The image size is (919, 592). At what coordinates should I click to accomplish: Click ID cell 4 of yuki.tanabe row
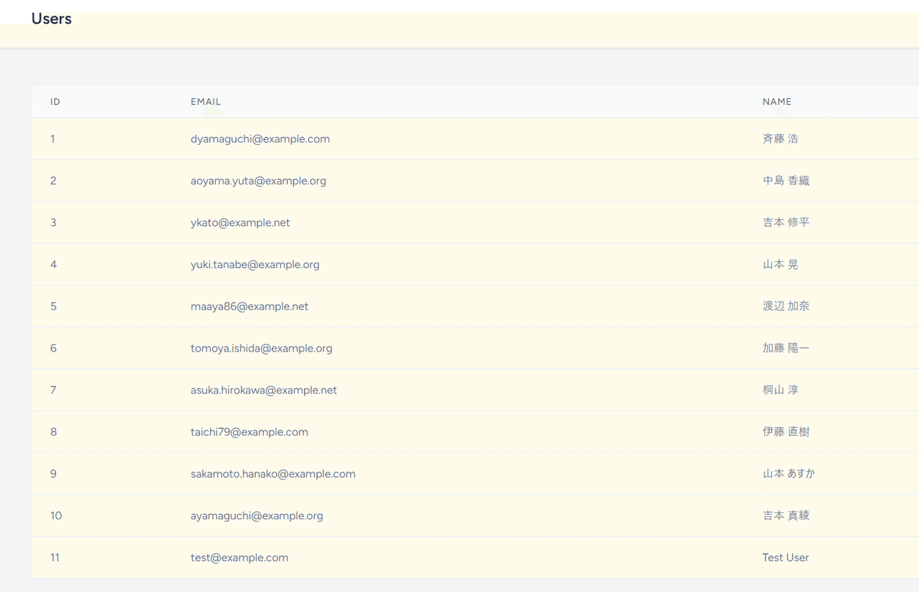(x=54, y=265)
